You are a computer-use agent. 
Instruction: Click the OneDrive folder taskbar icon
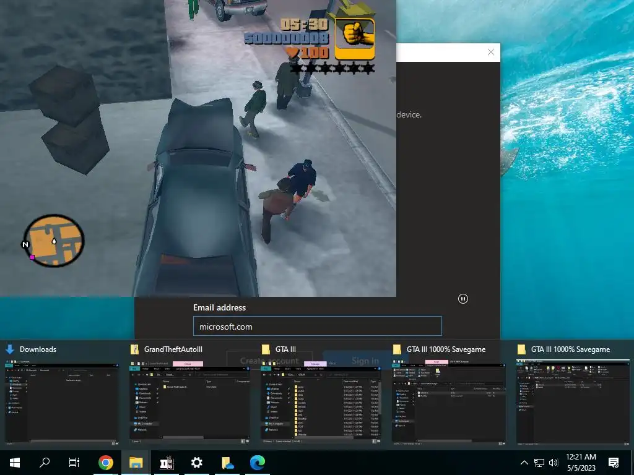point(227,463)
